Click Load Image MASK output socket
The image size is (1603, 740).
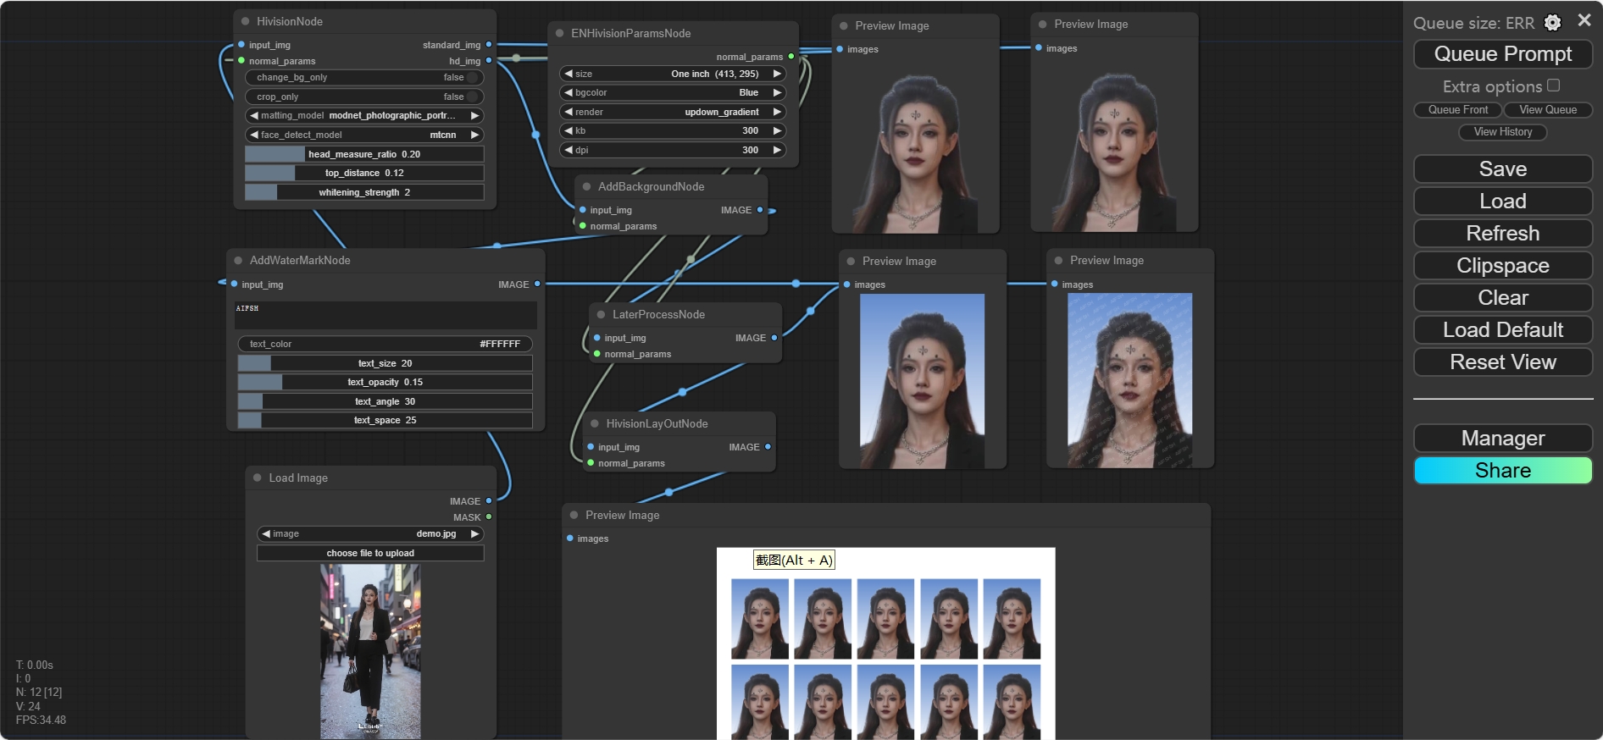489,516
